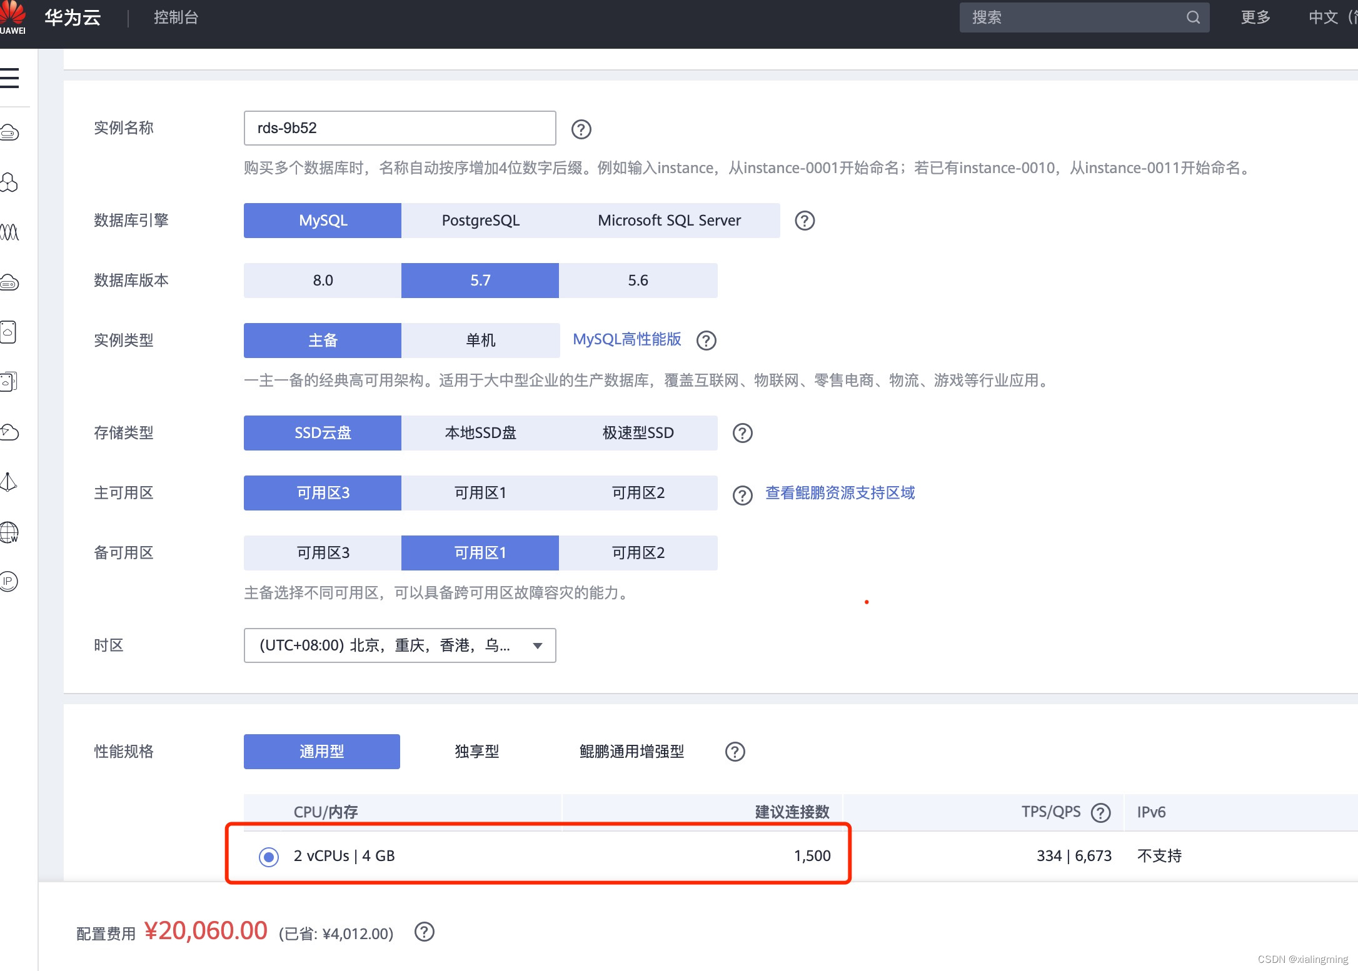Open the MySQL高性能版 link
This screenshot has width=1358, height=971.
627,339
